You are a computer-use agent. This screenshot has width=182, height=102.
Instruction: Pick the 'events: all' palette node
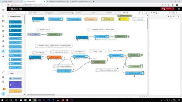[15, 22]
